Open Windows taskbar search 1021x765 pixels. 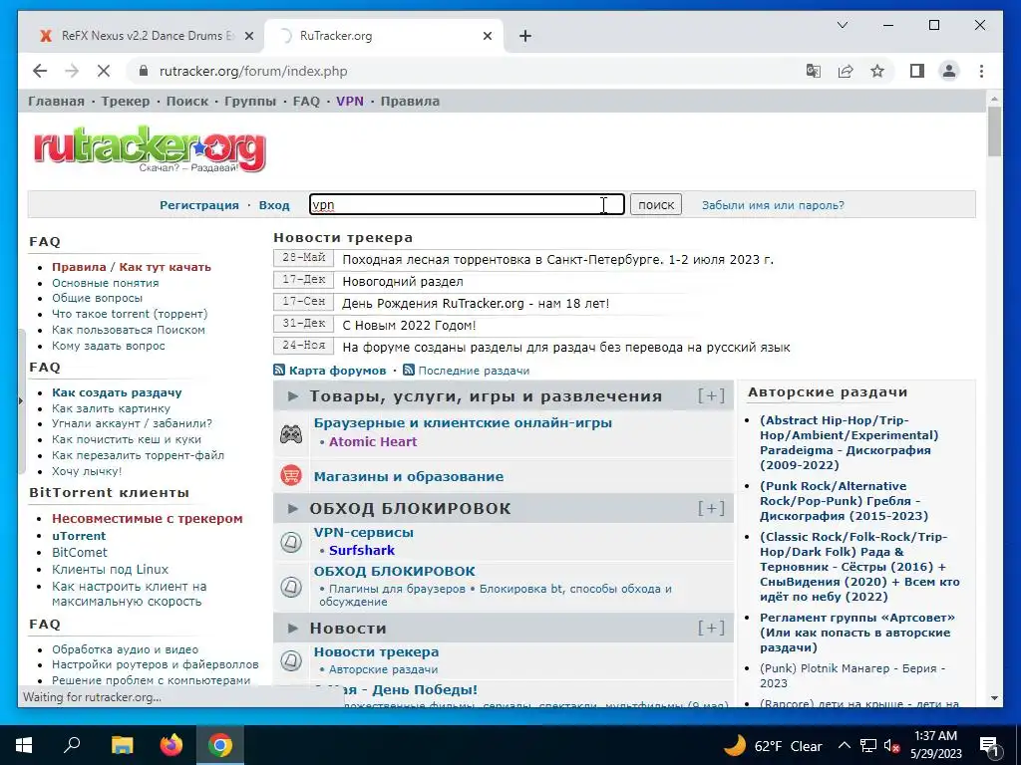(72, 745)
